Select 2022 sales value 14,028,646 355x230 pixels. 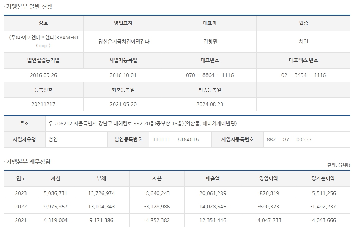(213, 207)
